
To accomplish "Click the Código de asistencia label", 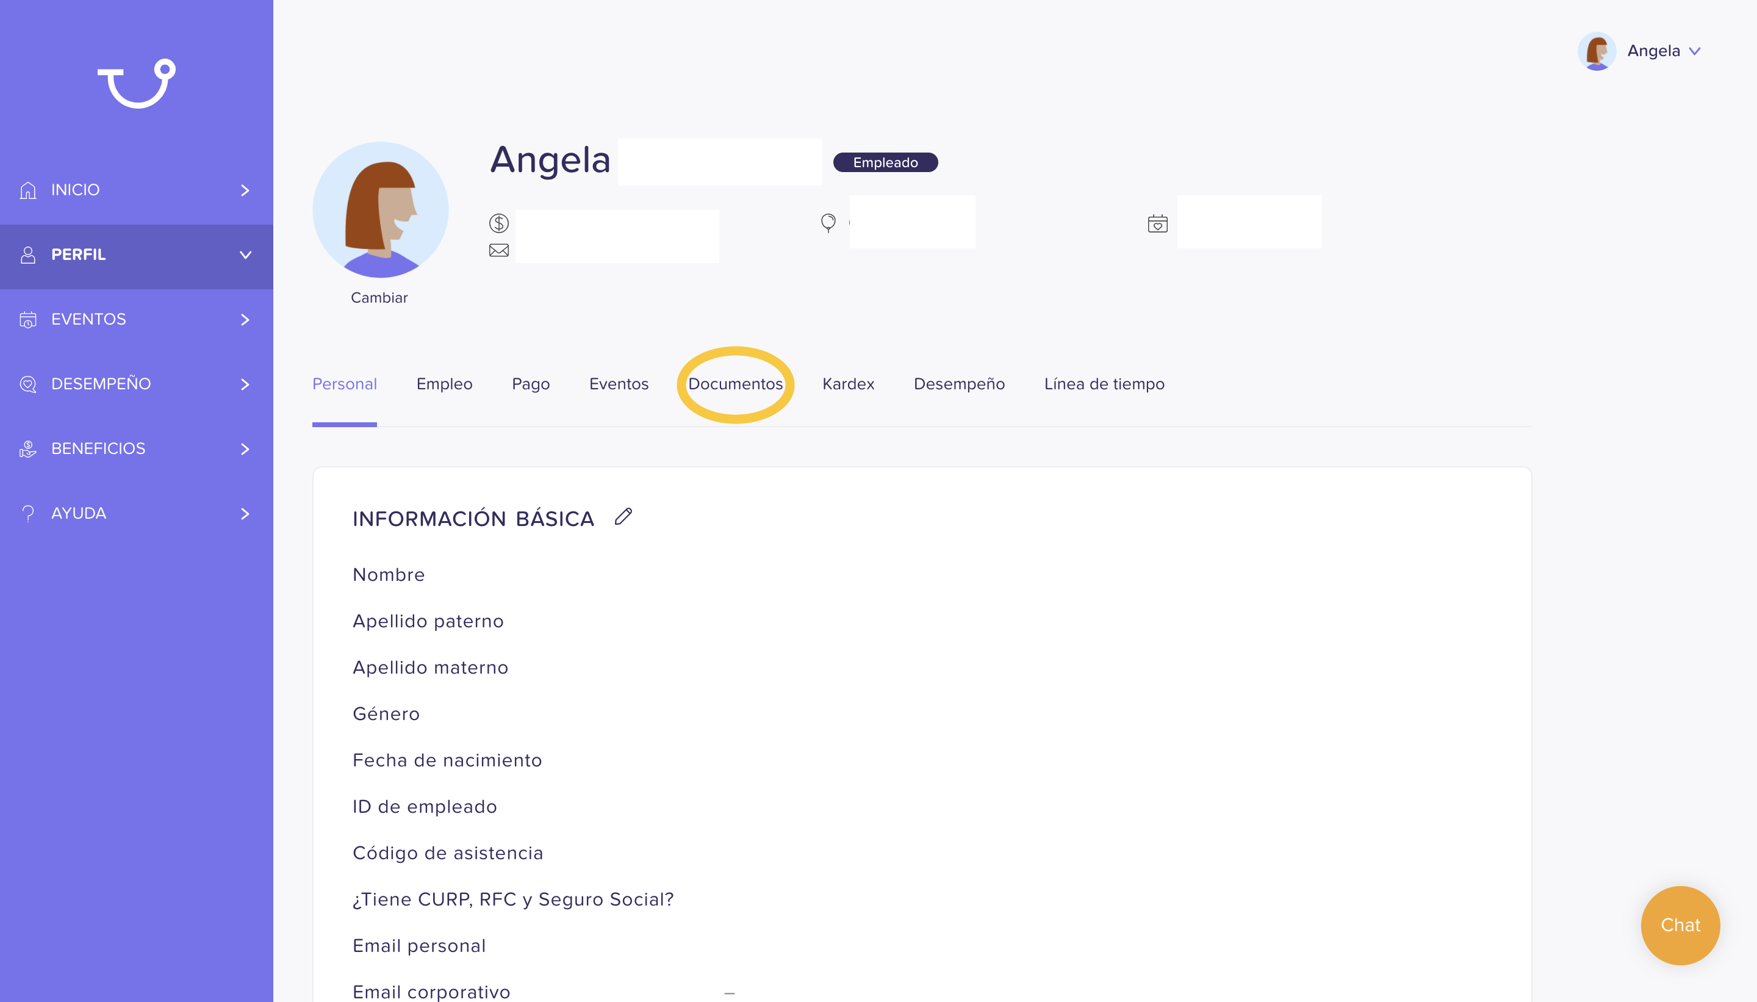I will tap(448, 852).
